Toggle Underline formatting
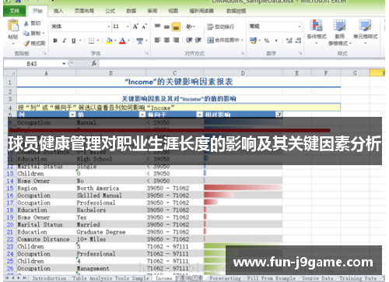Viewport: 389px width, 282px height. pyautogui.click(x=74, y=41)
